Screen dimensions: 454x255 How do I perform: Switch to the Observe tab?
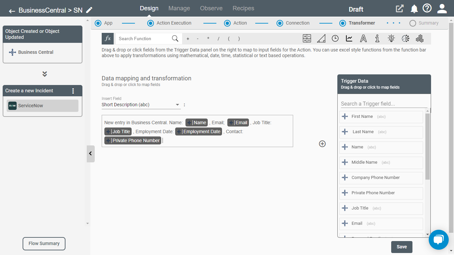[x=211, y=8]
